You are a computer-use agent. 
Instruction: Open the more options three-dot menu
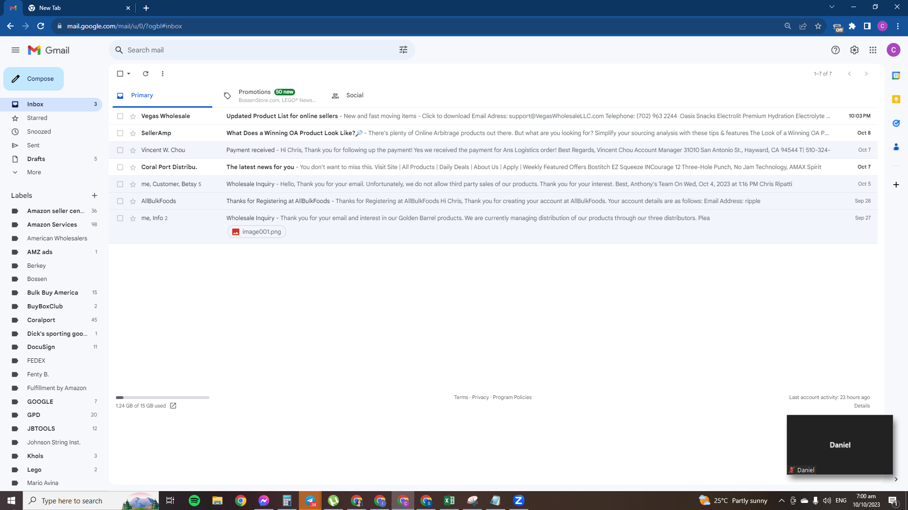[x=163, y=74]
